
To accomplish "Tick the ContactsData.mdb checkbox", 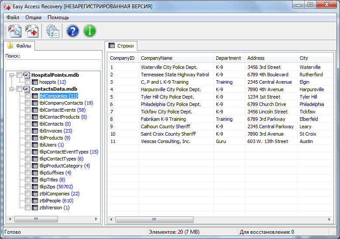I will [19, 89].
